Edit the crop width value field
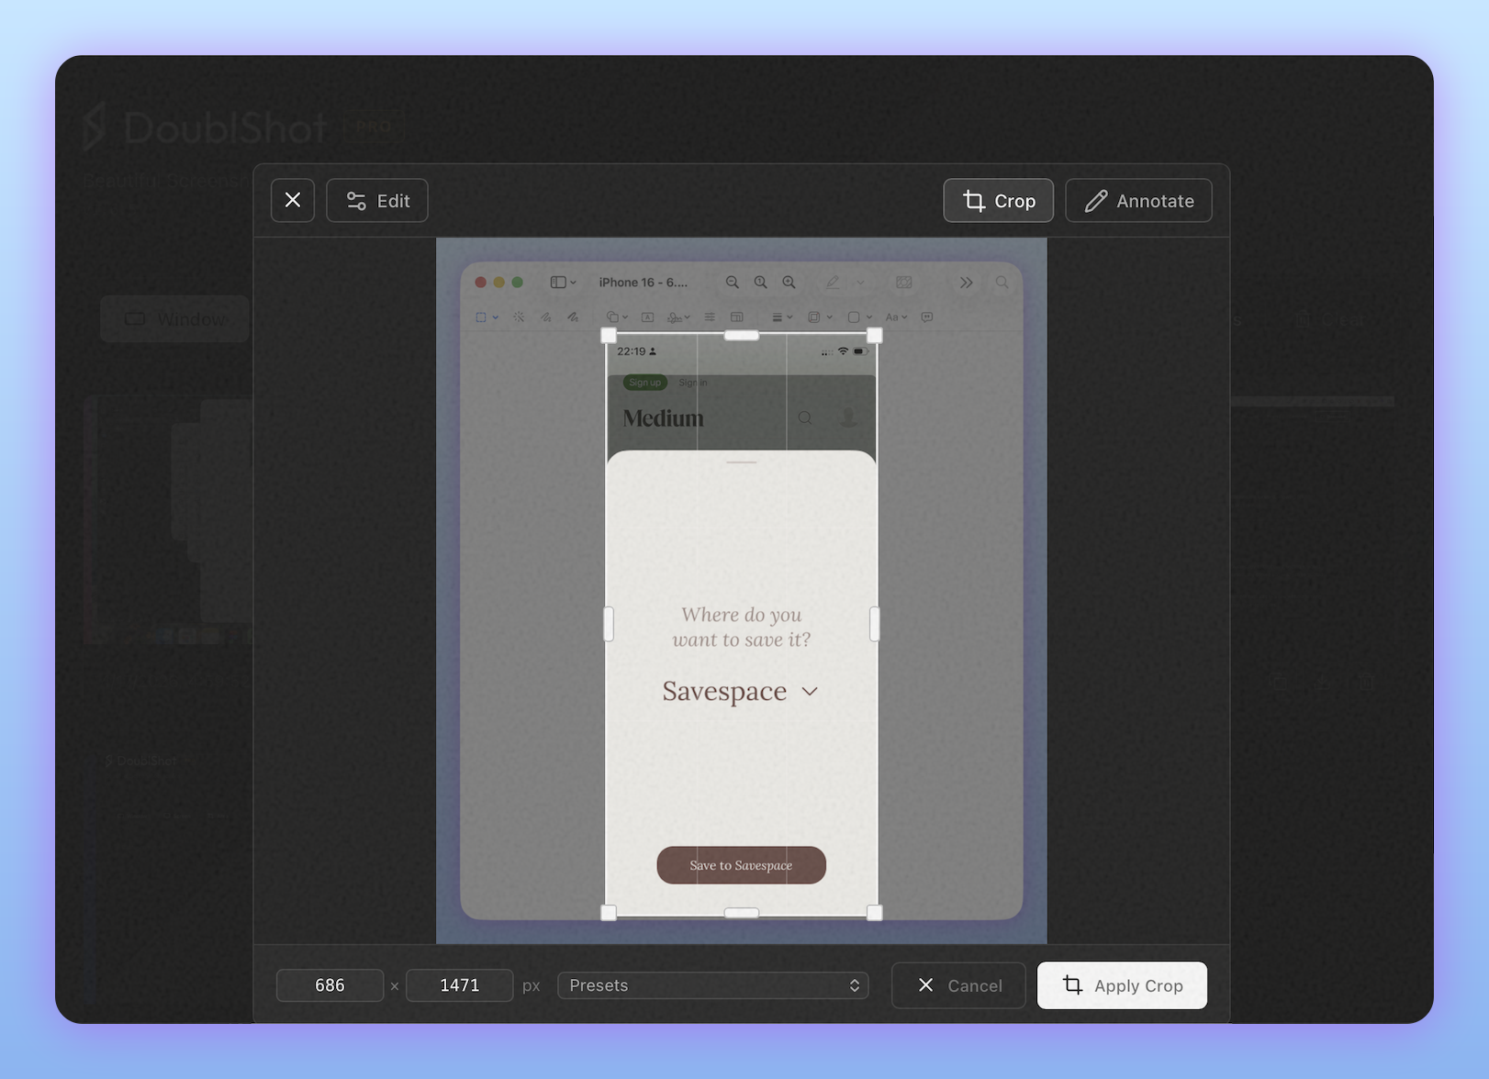This screenshot has height=1079, width=1489. 330,984
